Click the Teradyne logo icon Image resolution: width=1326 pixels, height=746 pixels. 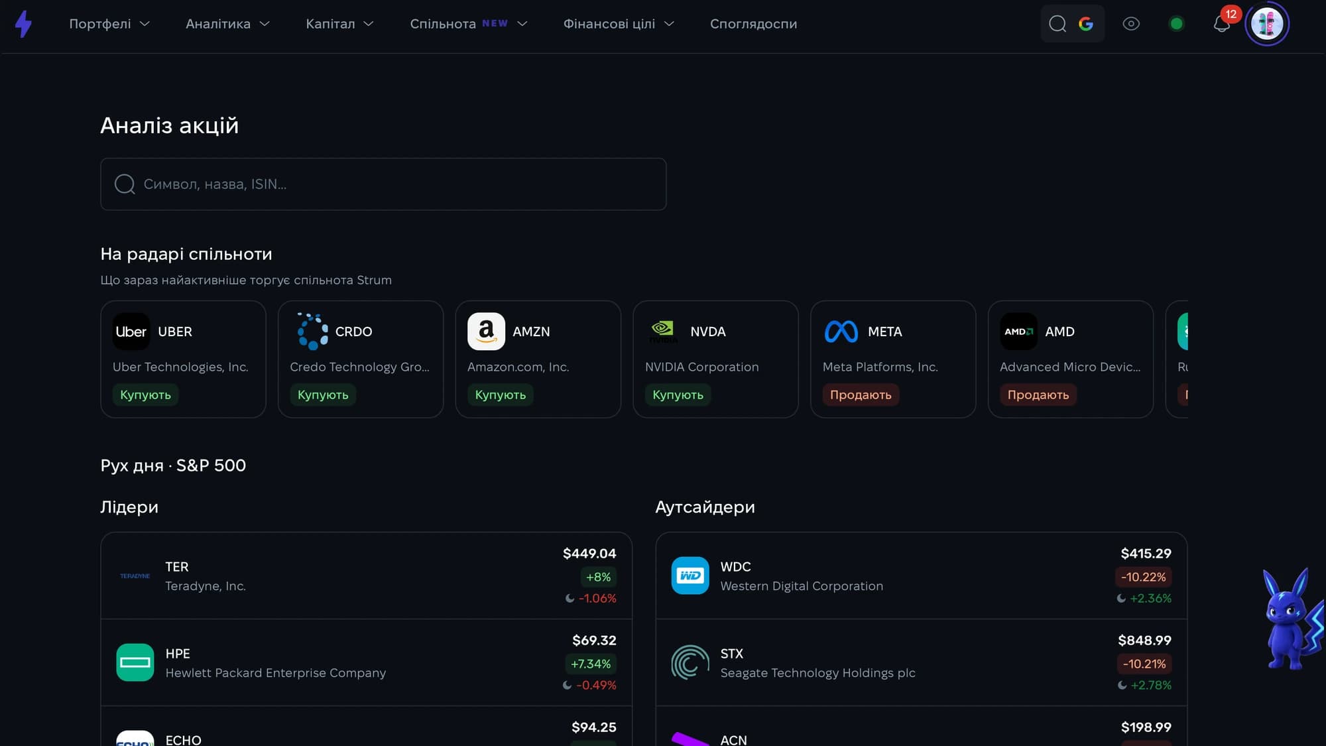click(135, 576)
